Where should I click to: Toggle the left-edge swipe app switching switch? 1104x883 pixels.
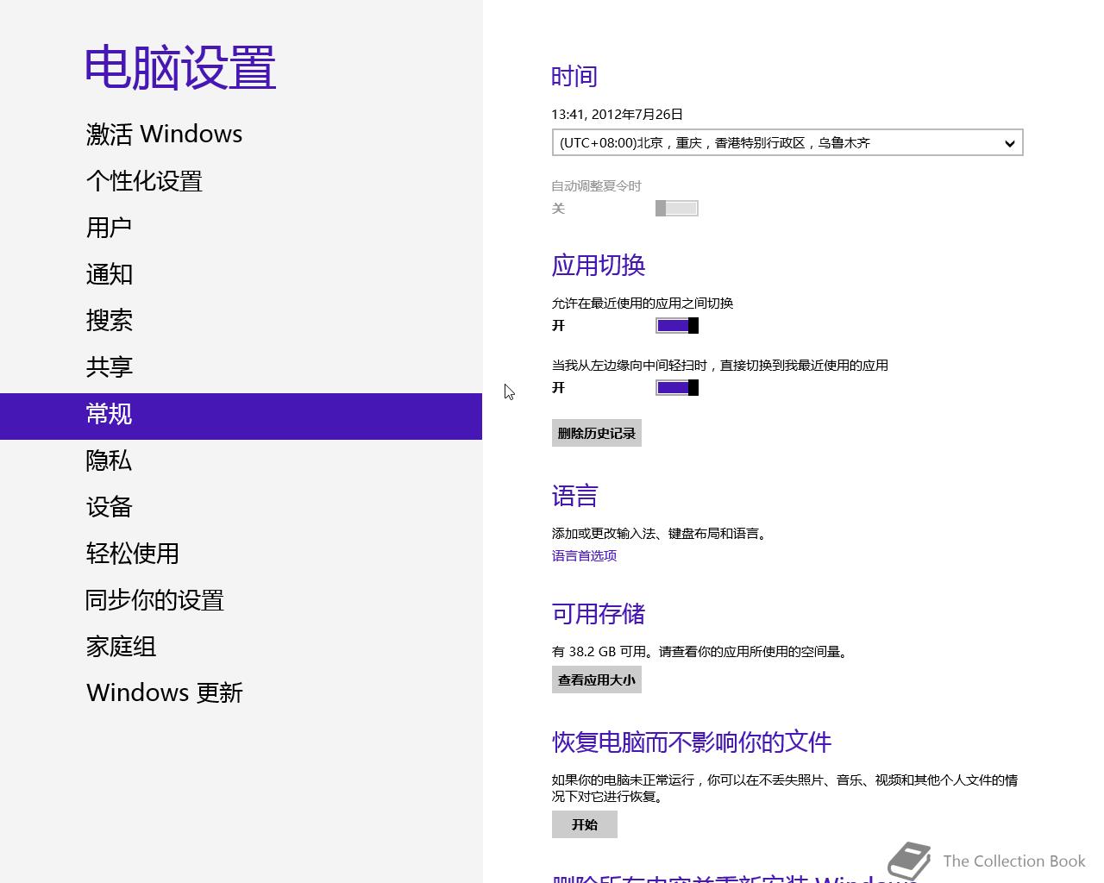coord(677,387)
